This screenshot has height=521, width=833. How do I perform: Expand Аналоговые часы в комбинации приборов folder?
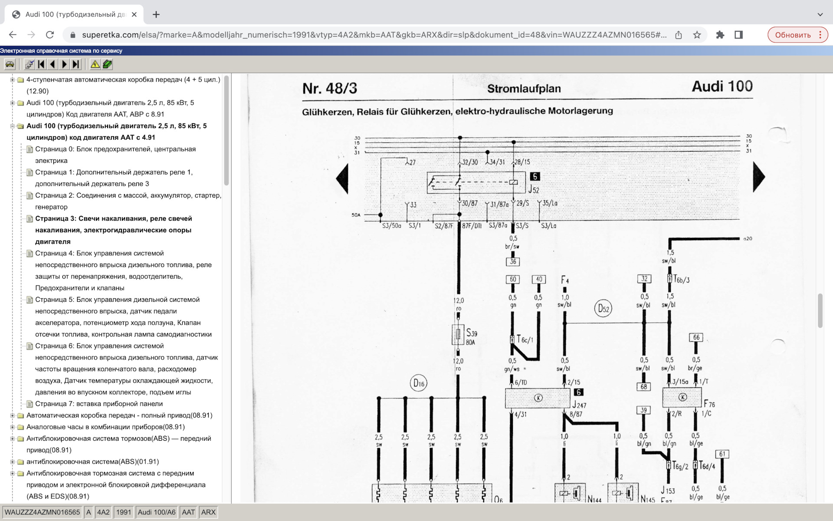point(12,427)
